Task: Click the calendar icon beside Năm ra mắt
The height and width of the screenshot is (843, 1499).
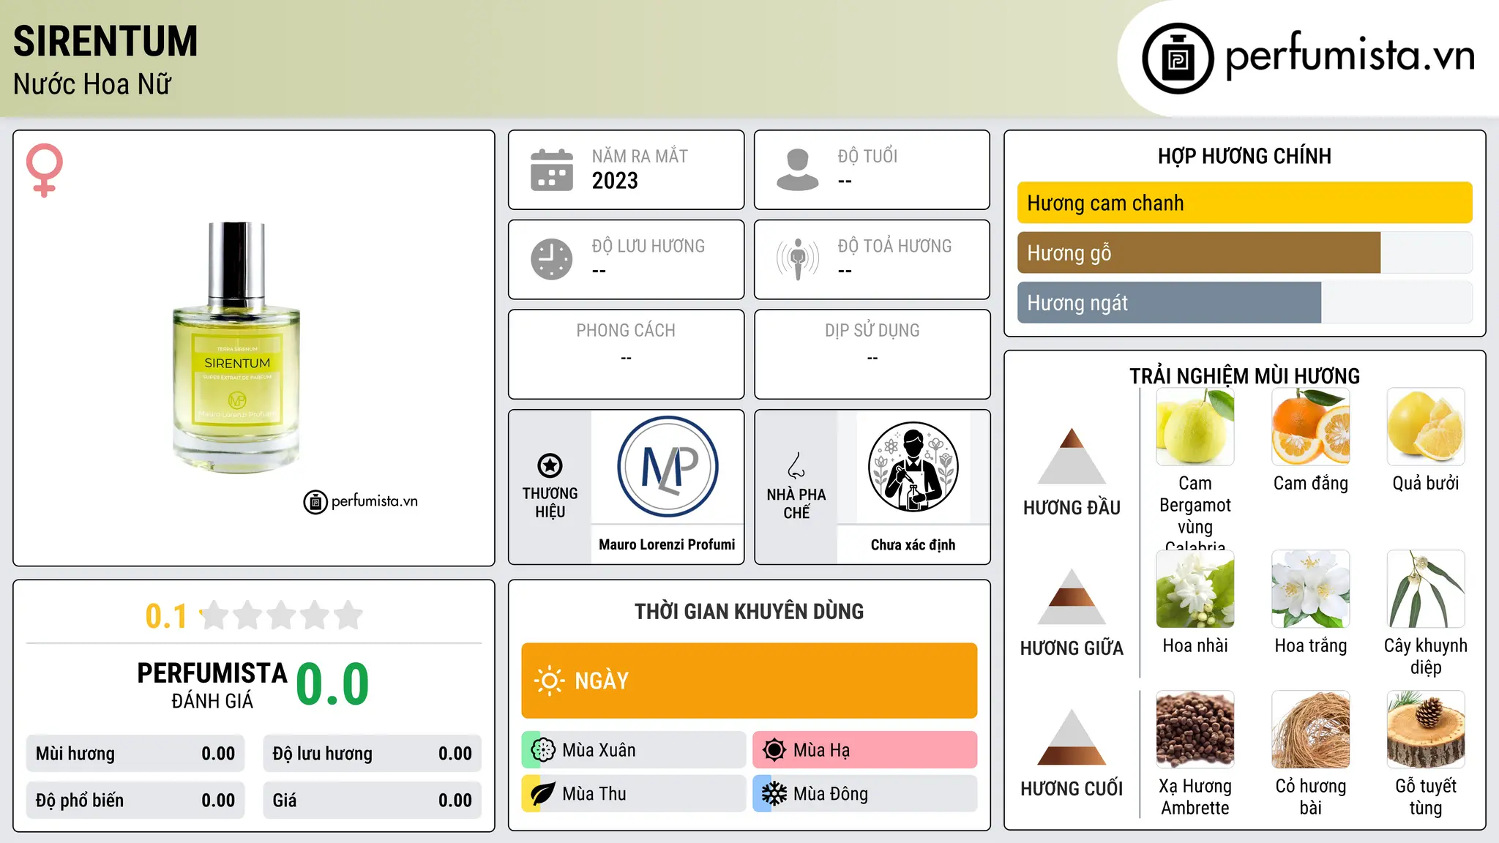Action: click(552, 170)
